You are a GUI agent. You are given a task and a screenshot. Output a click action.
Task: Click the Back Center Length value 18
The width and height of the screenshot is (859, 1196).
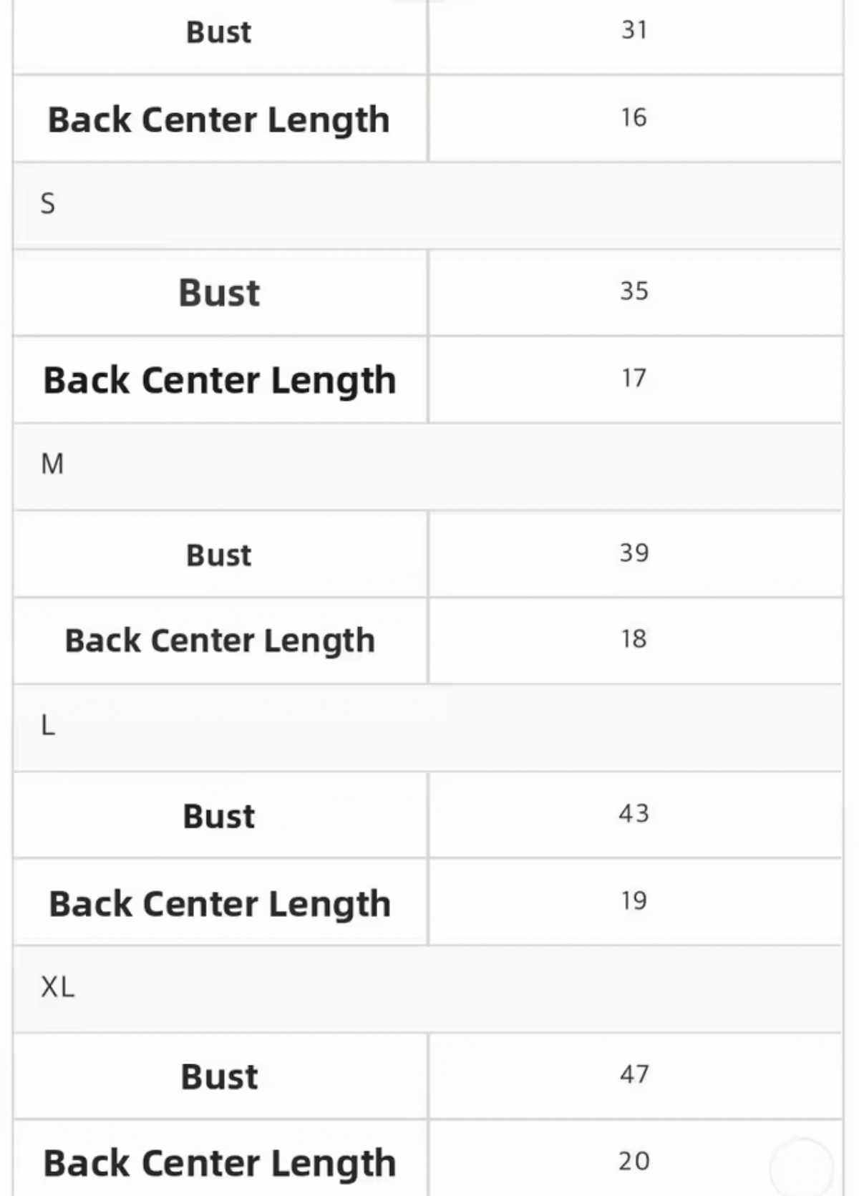(x=634, y=640)
